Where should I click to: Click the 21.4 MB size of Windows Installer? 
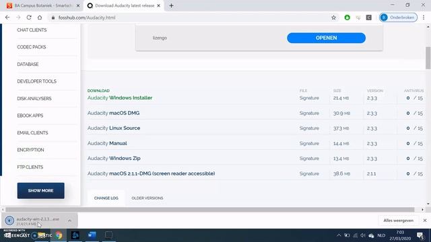[341, 98]
